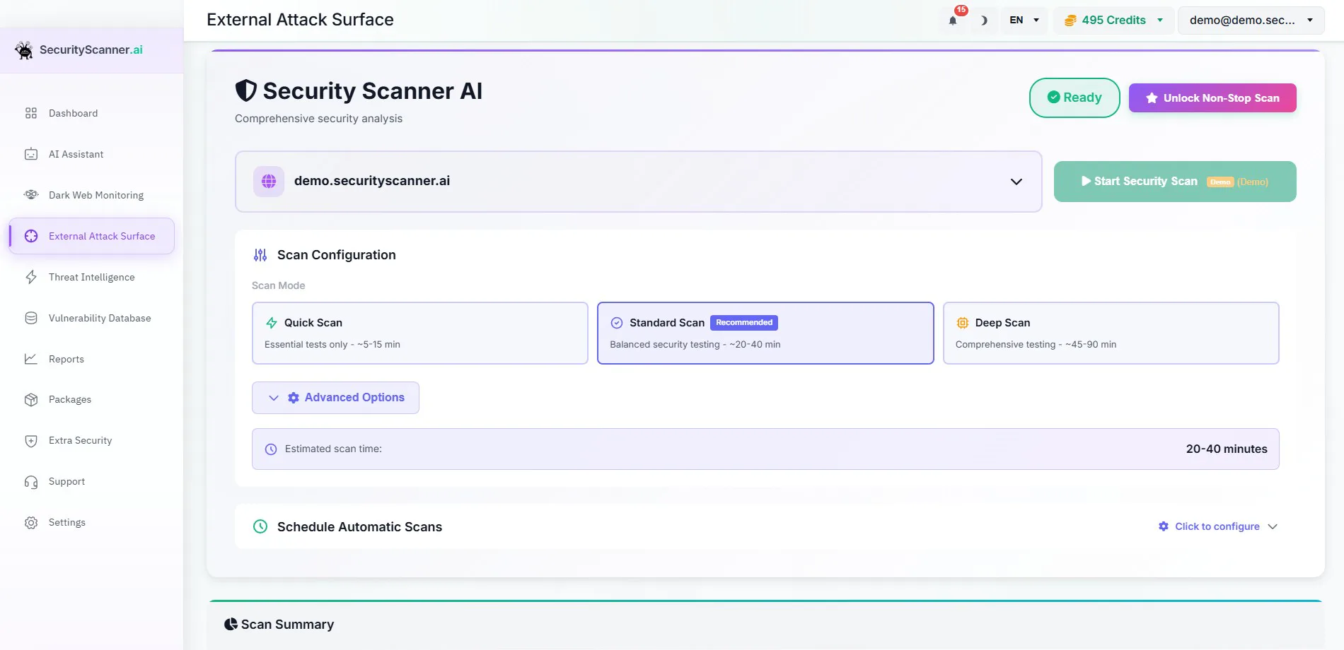Open notifications bell with 15 badge
The width and height of the screenshot is (1344, 650).
click(x=953, y=20)
